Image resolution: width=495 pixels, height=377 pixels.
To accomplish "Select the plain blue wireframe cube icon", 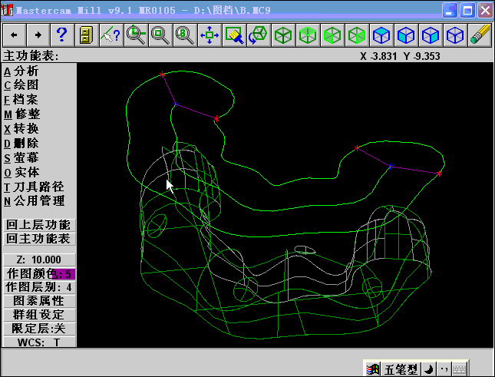I will coord(455,35).
